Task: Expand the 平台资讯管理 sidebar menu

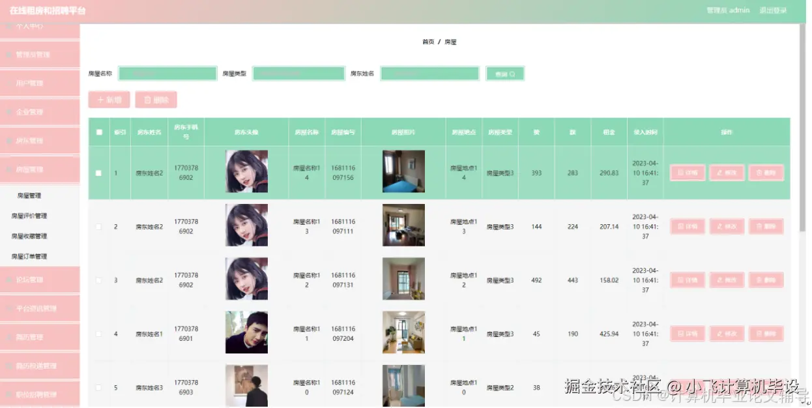Action: point(40,308)
